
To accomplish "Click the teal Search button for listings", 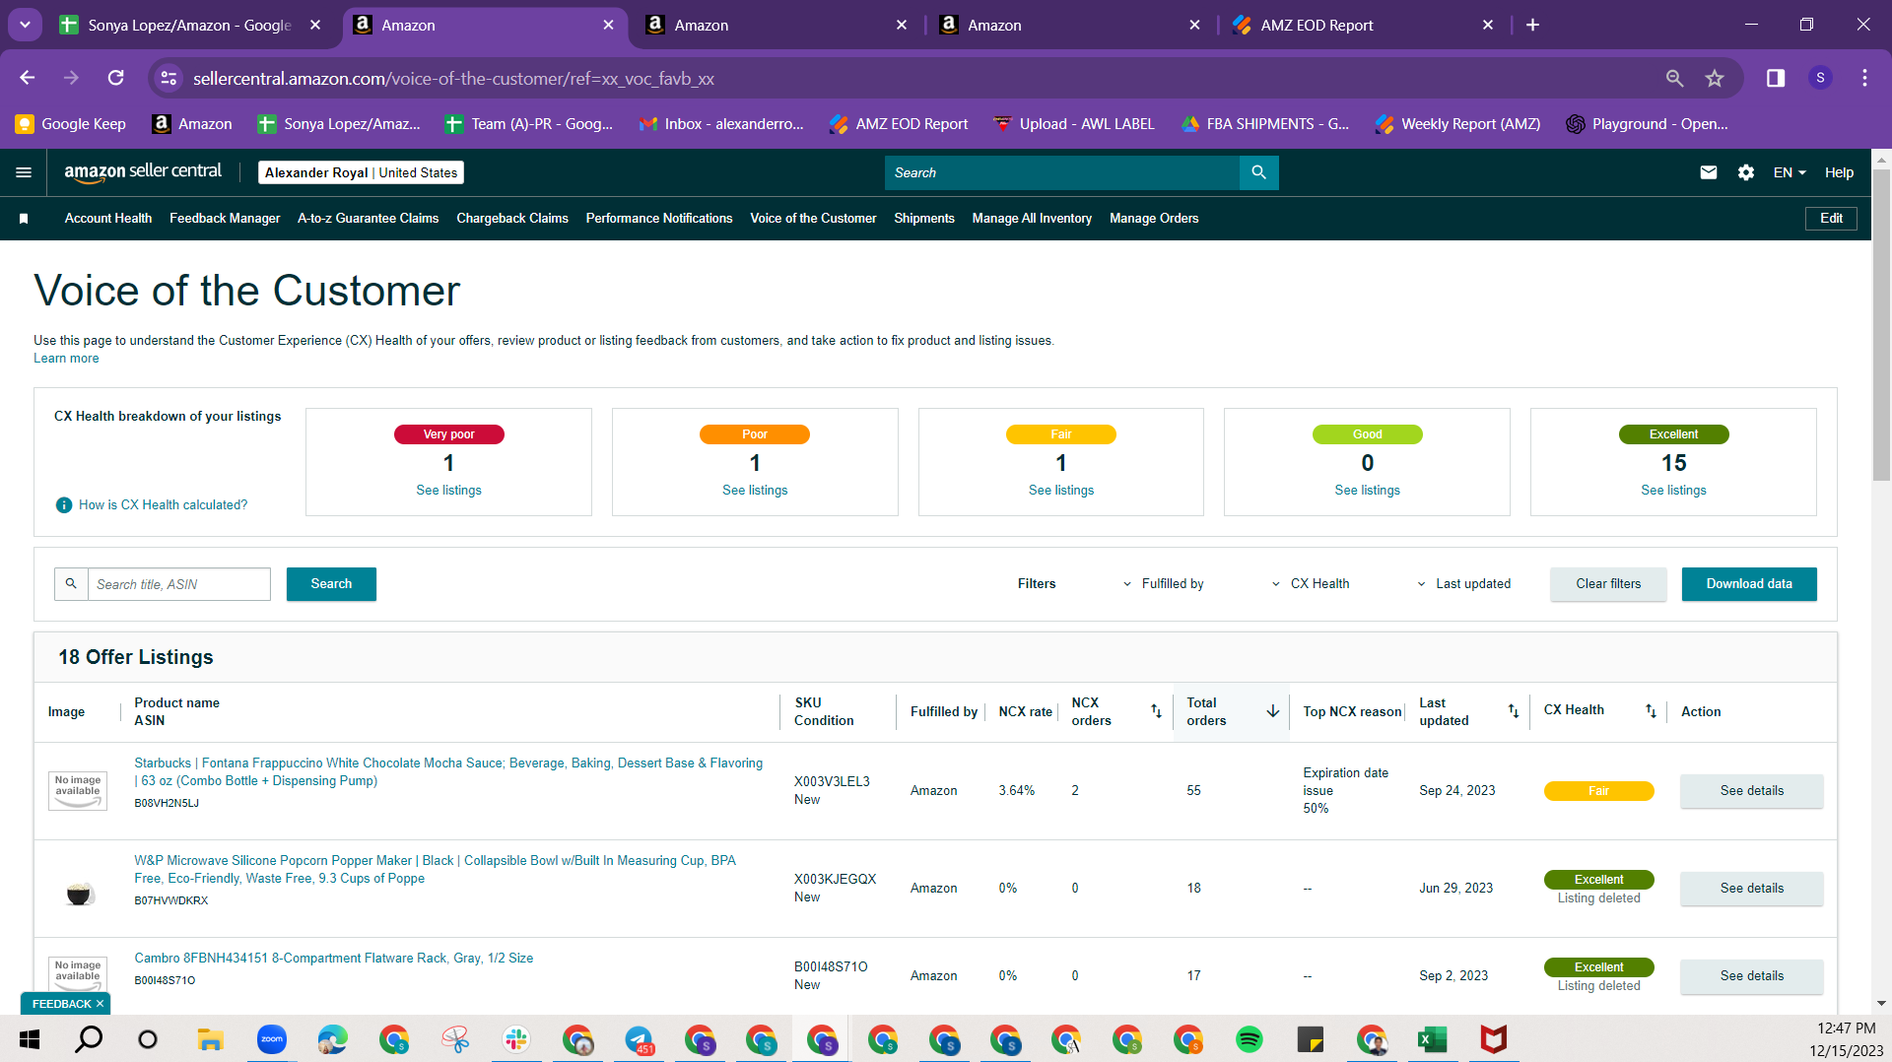I will (x=331, y=584).
